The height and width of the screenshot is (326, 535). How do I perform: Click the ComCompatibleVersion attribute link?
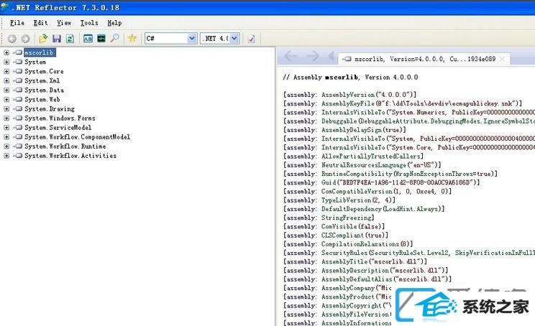tap(357, 192)
